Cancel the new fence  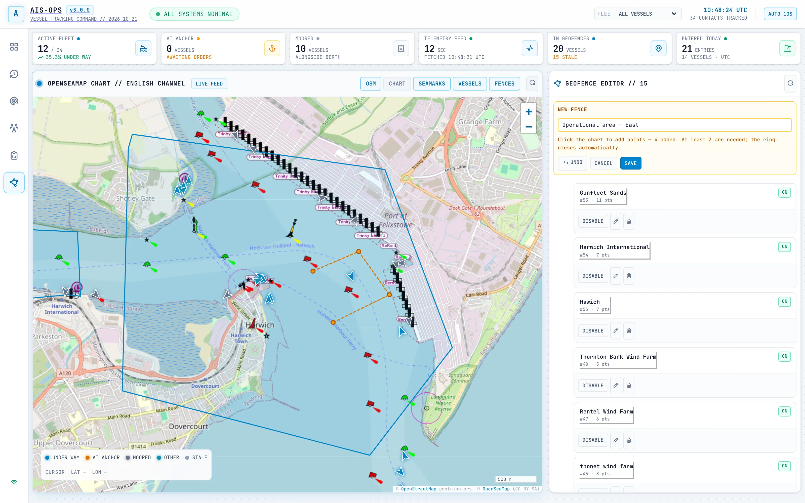click(603, 163)
